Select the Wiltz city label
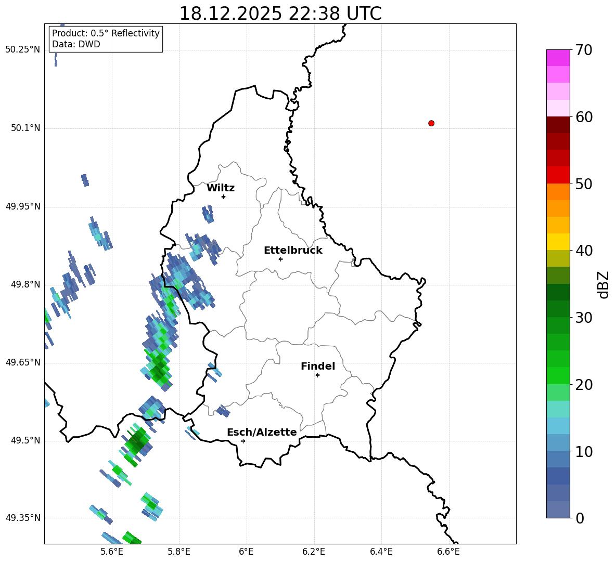616x562 pixels. pos(221,188)
